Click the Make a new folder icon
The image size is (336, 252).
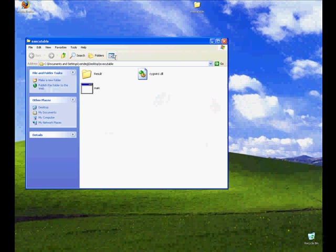(35, 80)
